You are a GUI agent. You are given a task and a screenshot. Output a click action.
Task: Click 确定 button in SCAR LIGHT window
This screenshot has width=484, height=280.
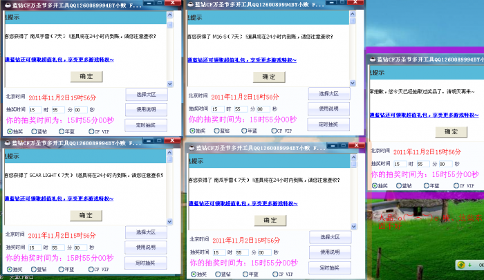point(86,215)
